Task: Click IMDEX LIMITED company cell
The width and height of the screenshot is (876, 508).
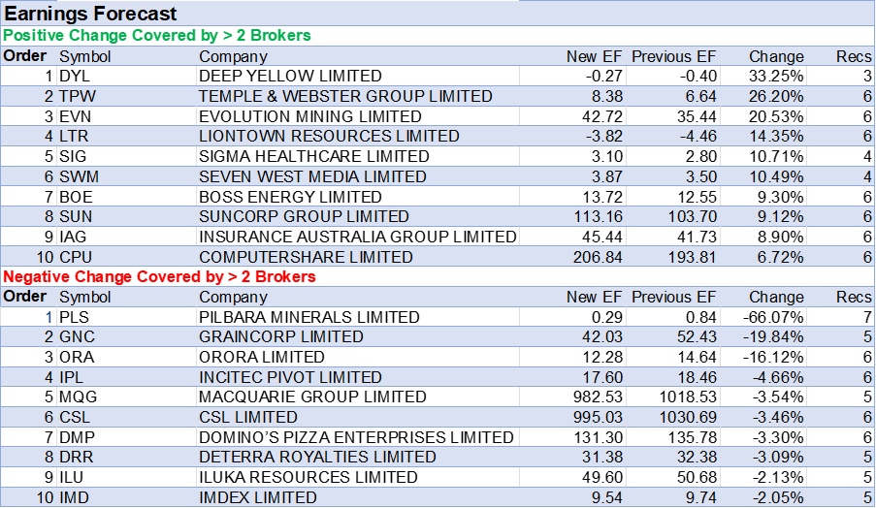Action: 257,497
